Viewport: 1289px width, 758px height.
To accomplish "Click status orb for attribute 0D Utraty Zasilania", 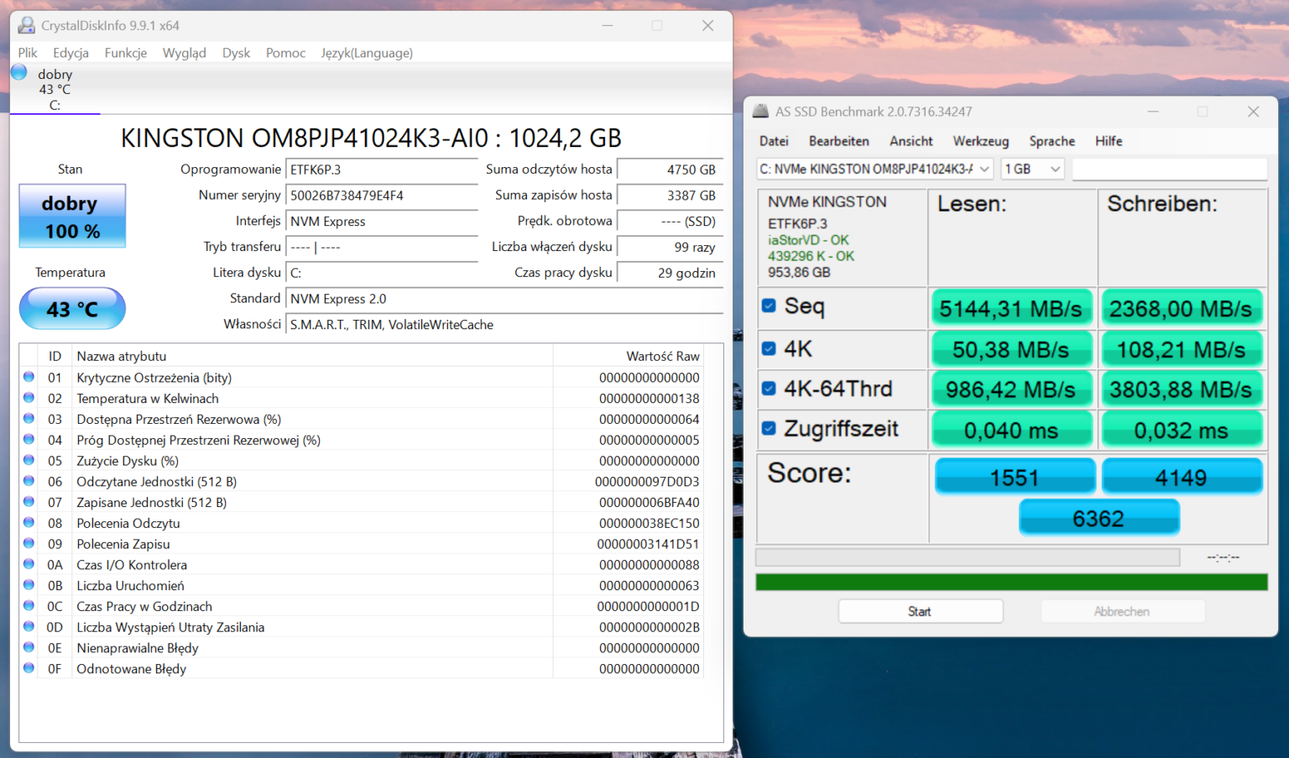I will tap(29, 626).
